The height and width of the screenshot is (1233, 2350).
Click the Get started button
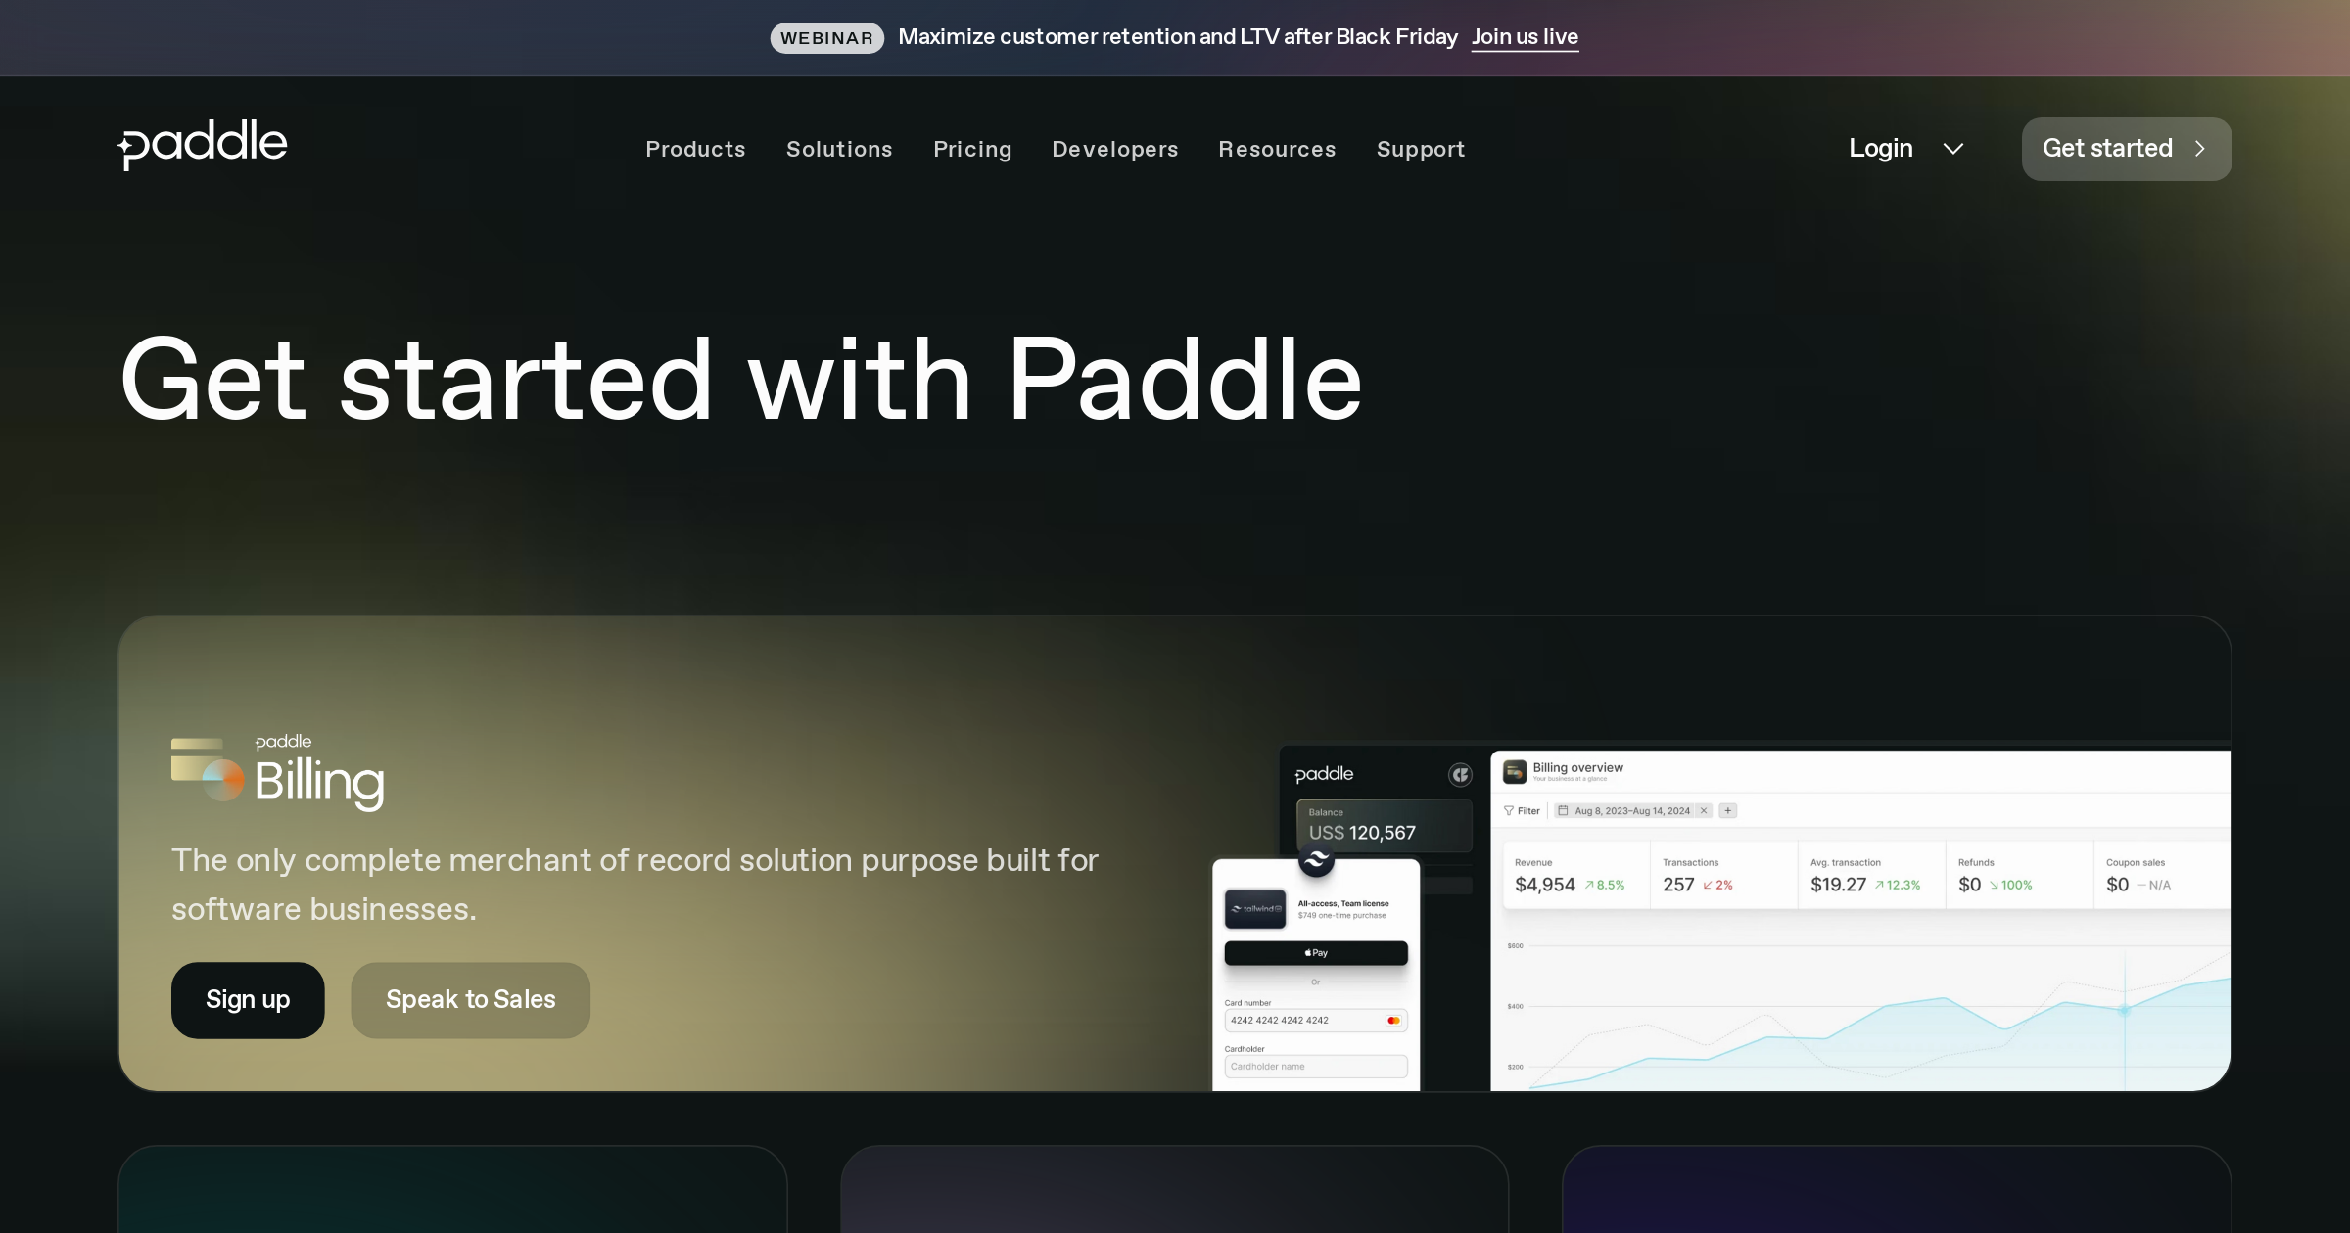(x=2127, y=149)
